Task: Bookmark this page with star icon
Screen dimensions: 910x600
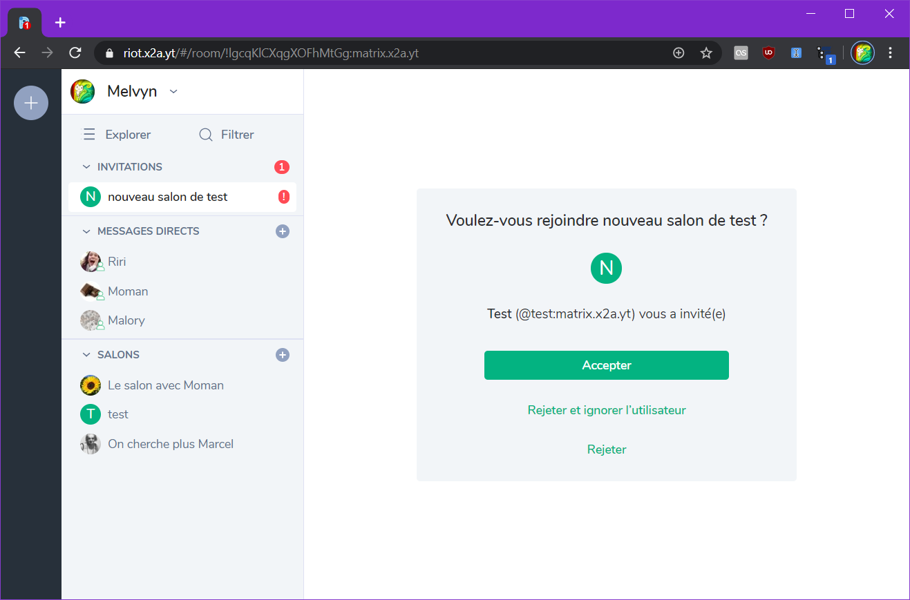Action: [706, 53]
